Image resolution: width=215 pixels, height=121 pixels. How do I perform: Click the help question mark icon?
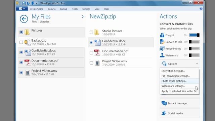point(201,9)
